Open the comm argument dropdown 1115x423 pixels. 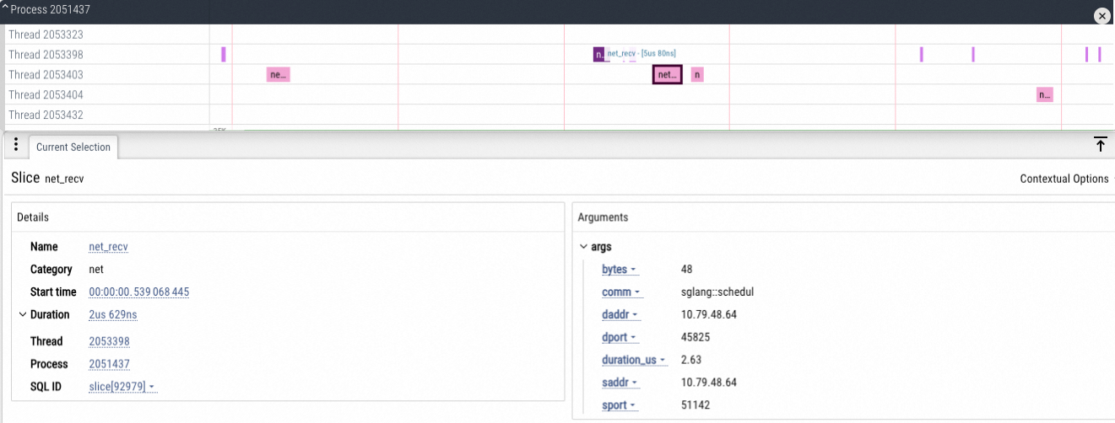(621, 292)
